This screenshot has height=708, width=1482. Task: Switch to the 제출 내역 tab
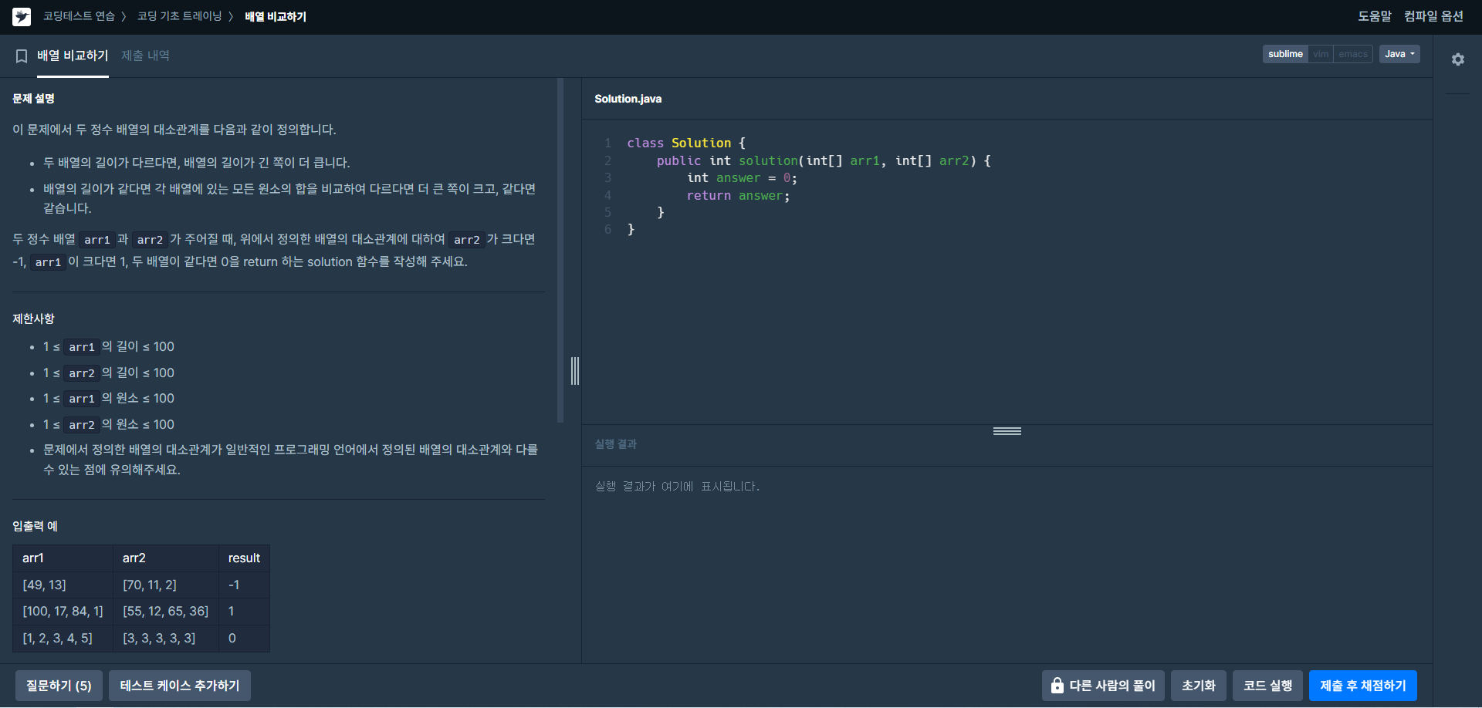tap(145, 56)
